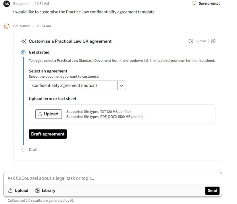Image resolution: width=237 pixels, height=204 pixels.
Task: Click the CoCounsel logo icon
Action: [7, 26]
